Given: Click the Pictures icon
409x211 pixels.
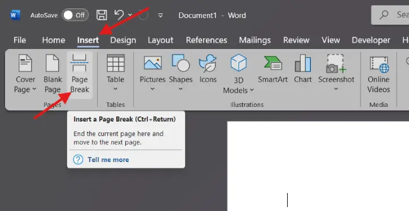Looking at the screenshot, I should coord(152,63).
